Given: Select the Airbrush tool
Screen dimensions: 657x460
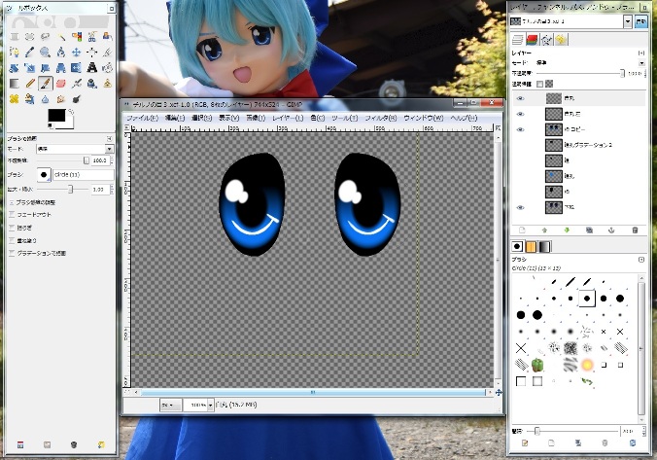Looking at the screenshot, I should point(77,84).
